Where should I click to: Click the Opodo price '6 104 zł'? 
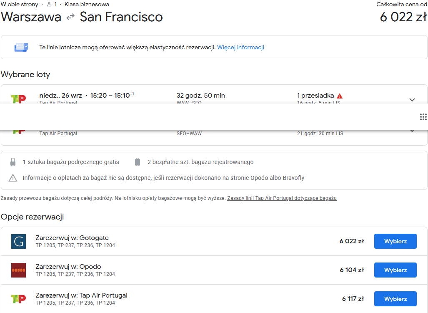click(x=352, y=270)
